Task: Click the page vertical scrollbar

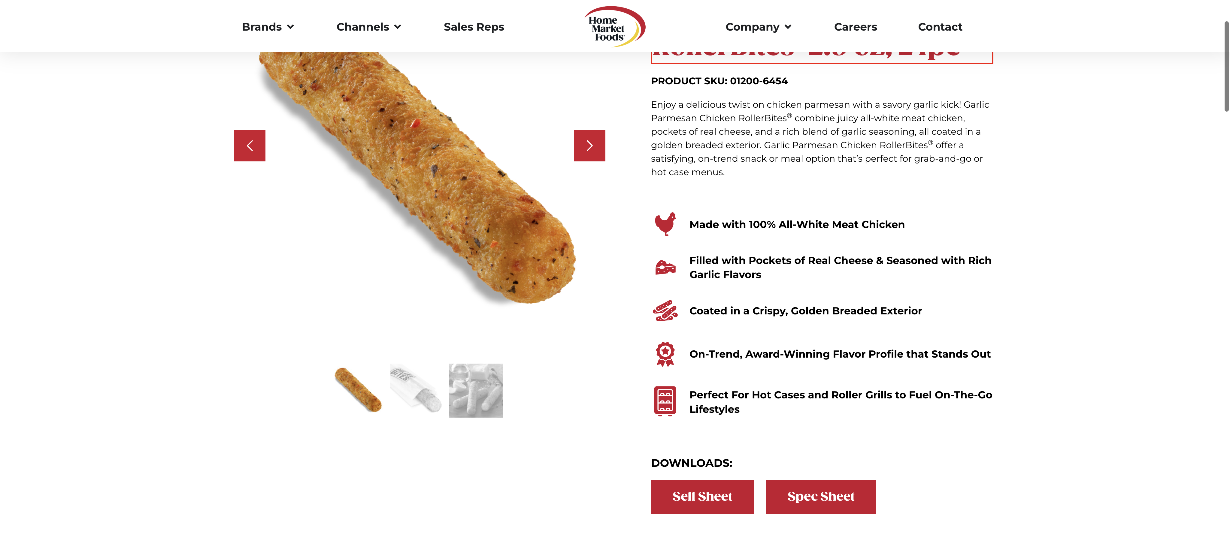Action: click(1226, 67)
